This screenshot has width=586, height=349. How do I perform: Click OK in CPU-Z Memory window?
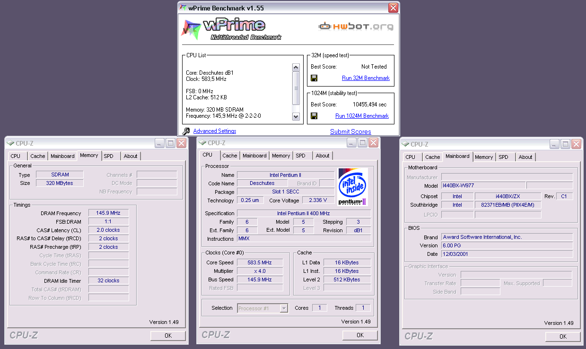[168, 335]
